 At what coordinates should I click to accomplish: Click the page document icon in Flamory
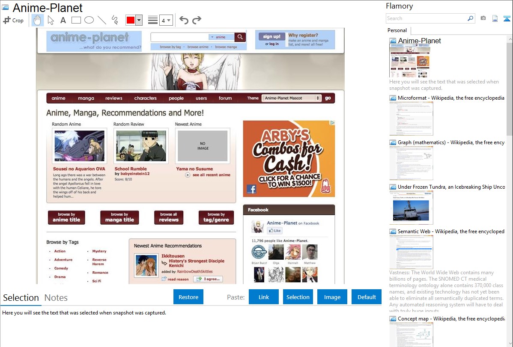(x=495, y=18)
